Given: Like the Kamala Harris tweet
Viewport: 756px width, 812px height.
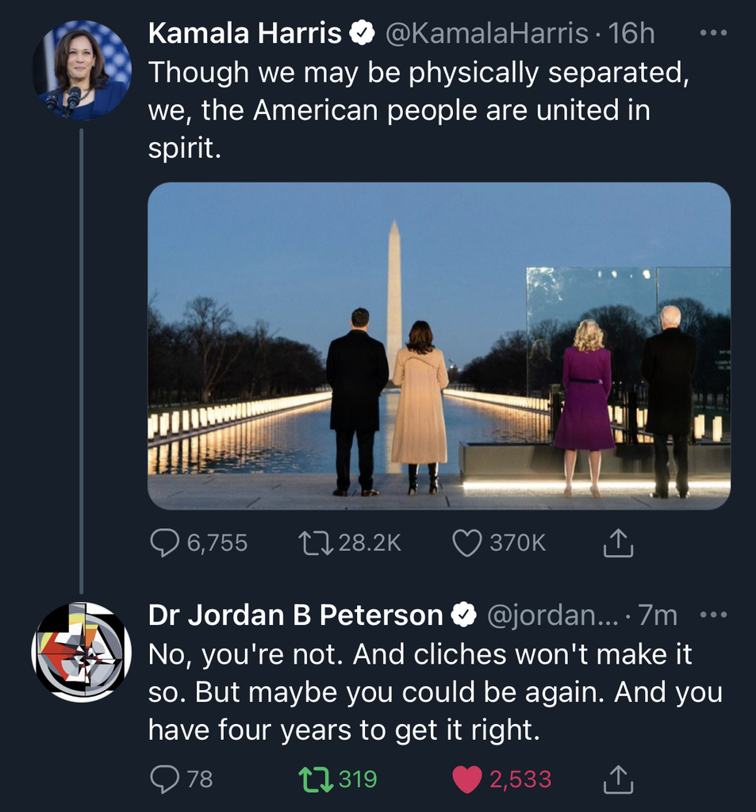Looking at the screenshot, I should pos(467,542).
